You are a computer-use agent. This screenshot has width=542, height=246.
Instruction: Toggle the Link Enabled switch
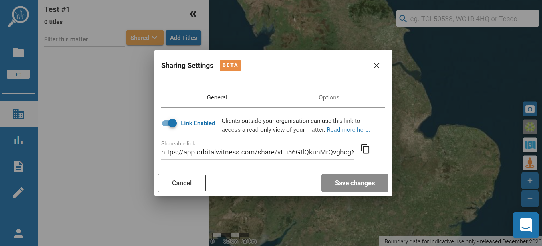coord(169,123)
